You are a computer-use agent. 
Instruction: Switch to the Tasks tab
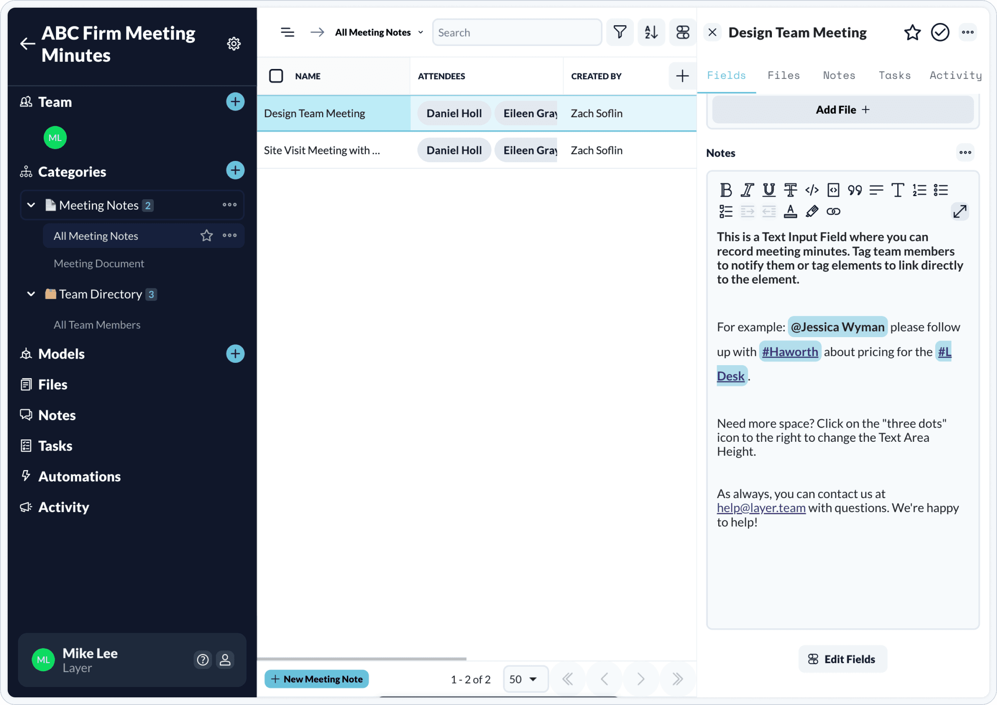pyautogui.click(x=895, y=75)
